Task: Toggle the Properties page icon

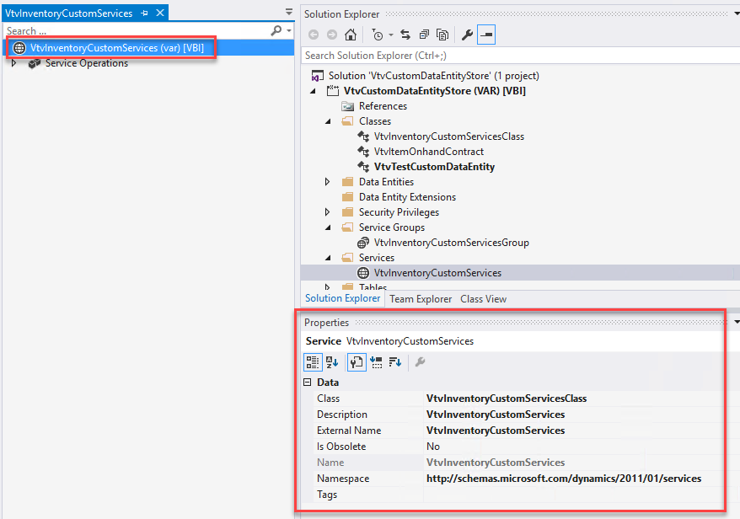Action: click(357, 362)
